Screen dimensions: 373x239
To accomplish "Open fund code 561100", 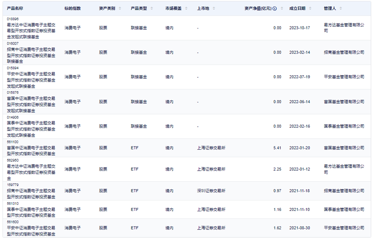I will click(13, 142).
